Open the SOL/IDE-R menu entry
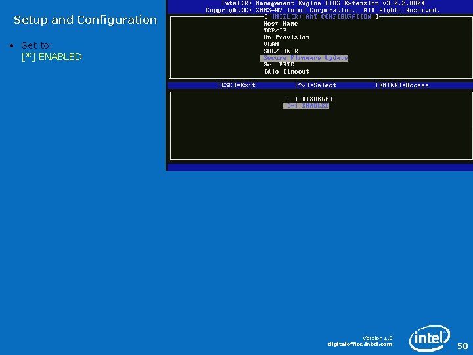 pyautogui.click(x=281, y=51)
